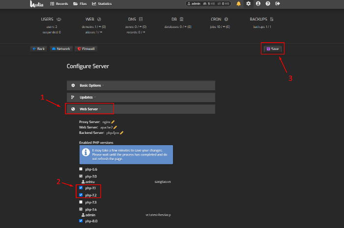Go to the BACKUPS section

(262, 19)
